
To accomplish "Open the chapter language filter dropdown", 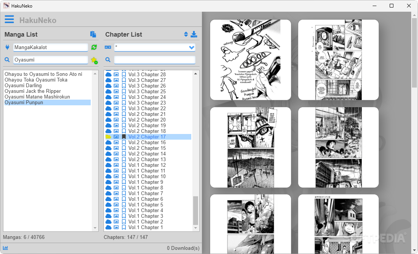I will click(x=155, y=48).
